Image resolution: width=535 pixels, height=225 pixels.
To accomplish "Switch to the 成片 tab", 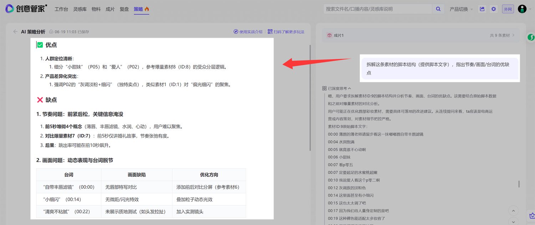I will (x=110, y=9).
